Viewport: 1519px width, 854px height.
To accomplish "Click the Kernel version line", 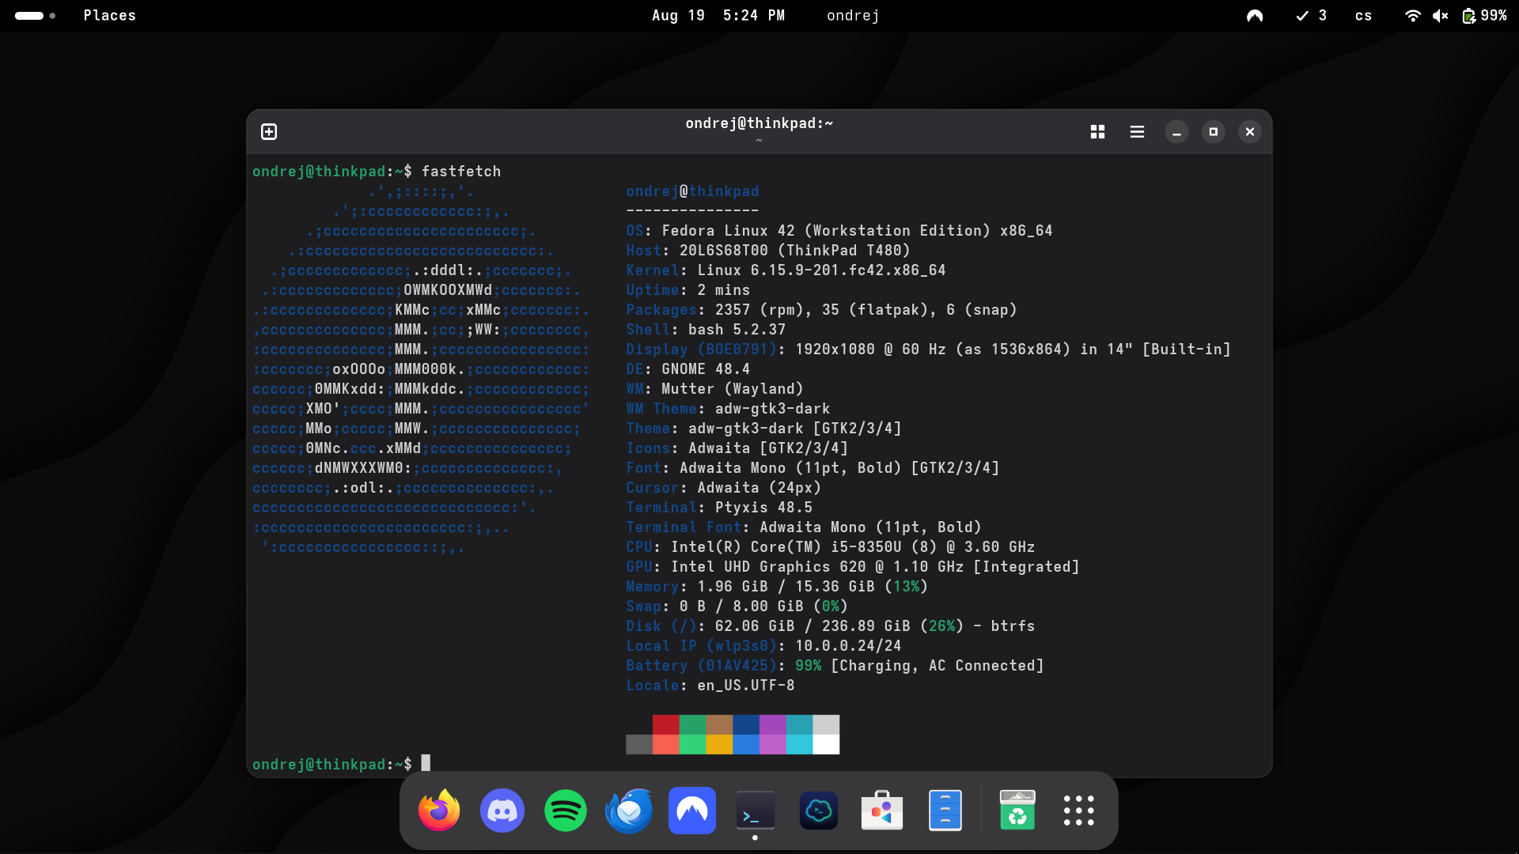I will click(786, 270).
